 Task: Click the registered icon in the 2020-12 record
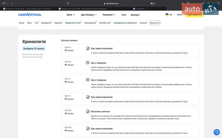point(88,48)
